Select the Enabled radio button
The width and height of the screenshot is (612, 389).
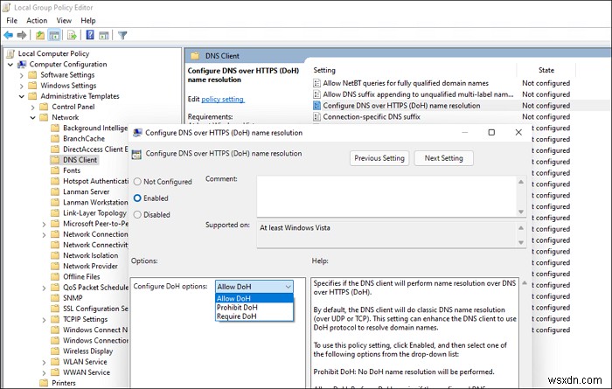(x=137, y=198)
